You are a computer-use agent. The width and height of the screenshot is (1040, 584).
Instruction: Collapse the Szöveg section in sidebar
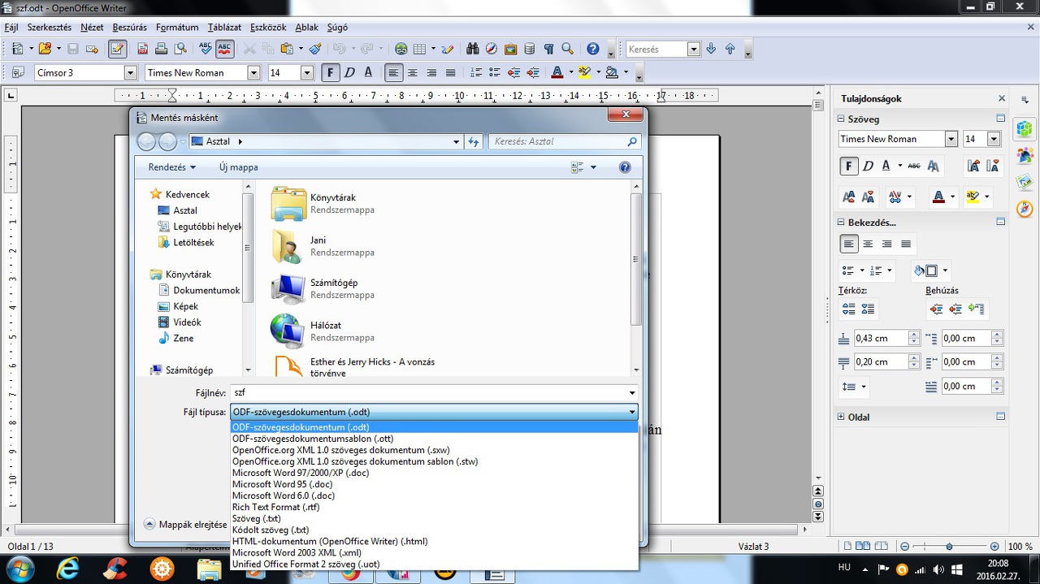coord(842,119)
